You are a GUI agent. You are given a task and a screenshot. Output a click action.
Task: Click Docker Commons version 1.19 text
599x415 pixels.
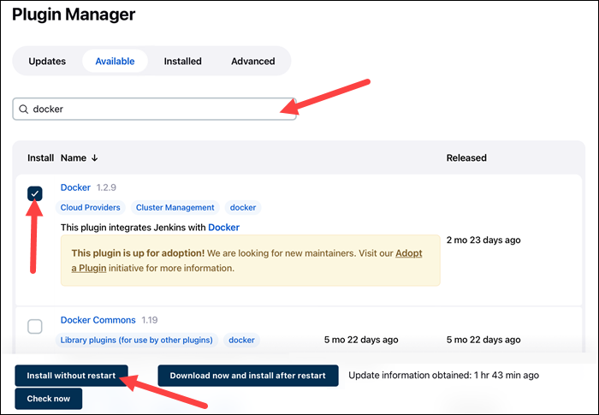point(150,320)
